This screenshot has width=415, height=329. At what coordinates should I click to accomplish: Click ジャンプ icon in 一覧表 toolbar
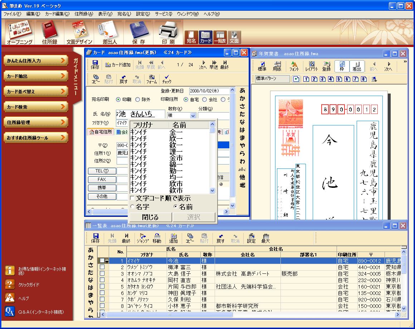click(143, 238)
